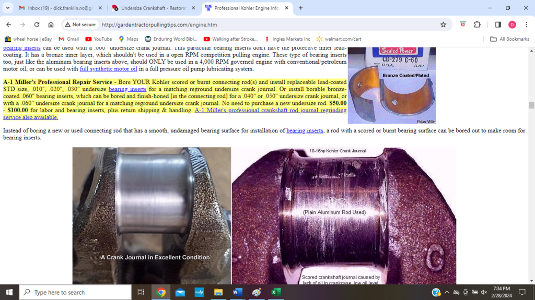Open the Chrome profile avatar
The image size is (535, 300).
click(x=512, y=25)
